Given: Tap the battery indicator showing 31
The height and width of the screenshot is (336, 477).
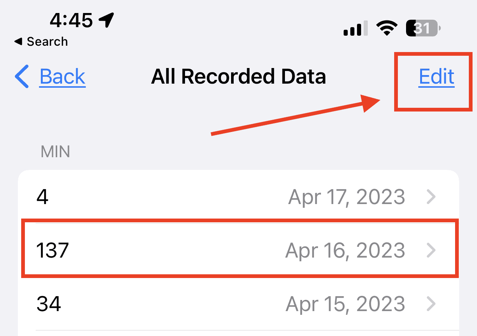Looking at the screenshot, I should [423, 28].
